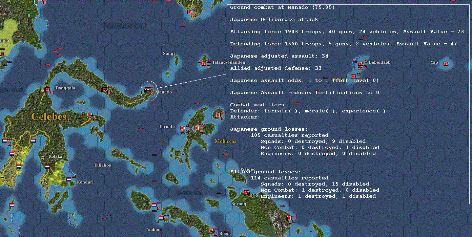
Task: Click the red anchor icon at Talaud-eilanden
Action: point(199,61)
